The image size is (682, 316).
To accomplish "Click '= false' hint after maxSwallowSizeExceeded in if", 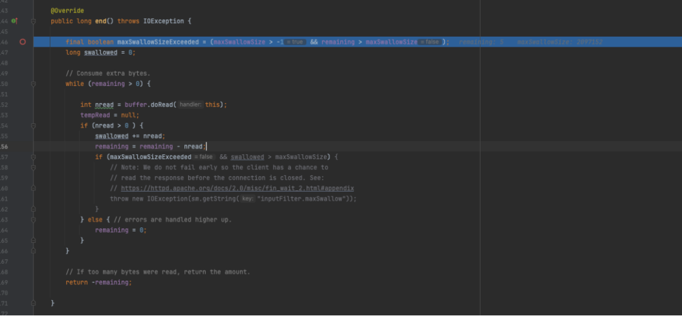I will [203, 157].
